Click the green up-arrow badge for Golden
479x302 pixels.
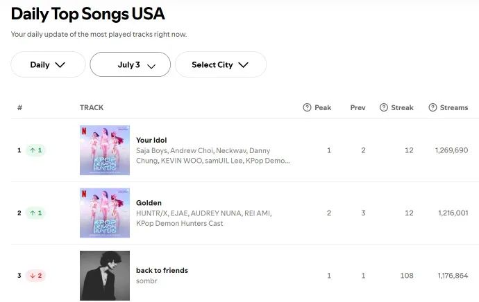pos(35,213)
